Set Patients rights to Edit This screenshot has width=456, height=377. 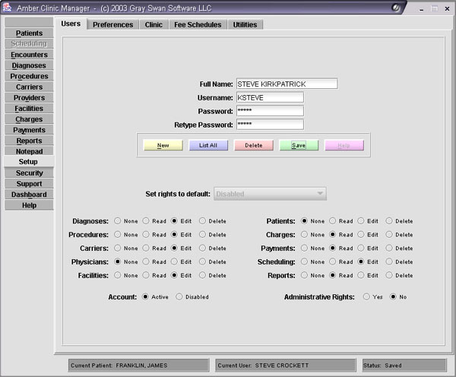pos(360,221)
